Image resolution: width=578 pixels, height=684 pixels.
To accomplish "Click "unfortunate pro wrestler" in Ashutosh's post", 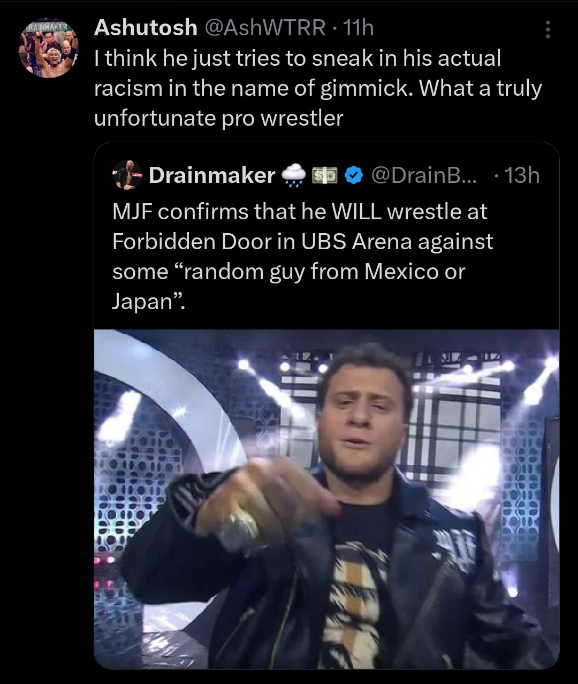I will pos(218,118).
